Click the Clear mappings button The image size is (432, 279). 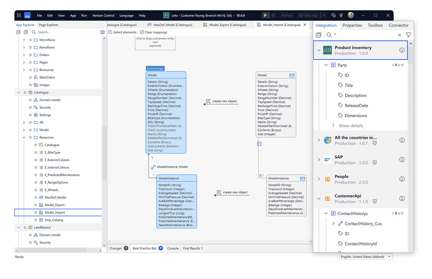[154, 32]
